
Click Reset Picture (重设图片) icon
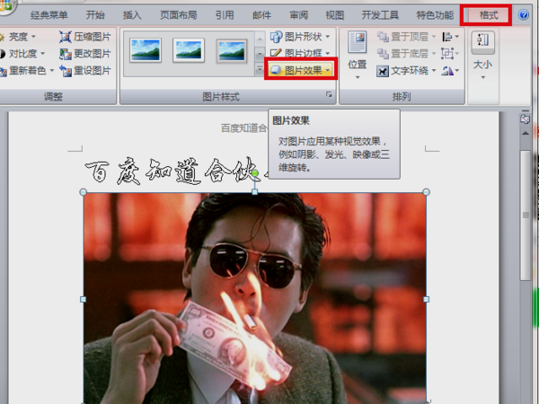pos(66,71)
